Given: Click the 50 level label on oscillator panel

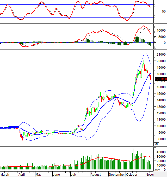Looking at the screenshot, I should pyautogui.click(x=163, y=11).
